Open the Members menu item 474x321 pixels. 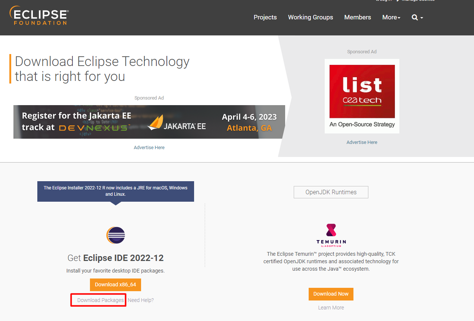358,17
